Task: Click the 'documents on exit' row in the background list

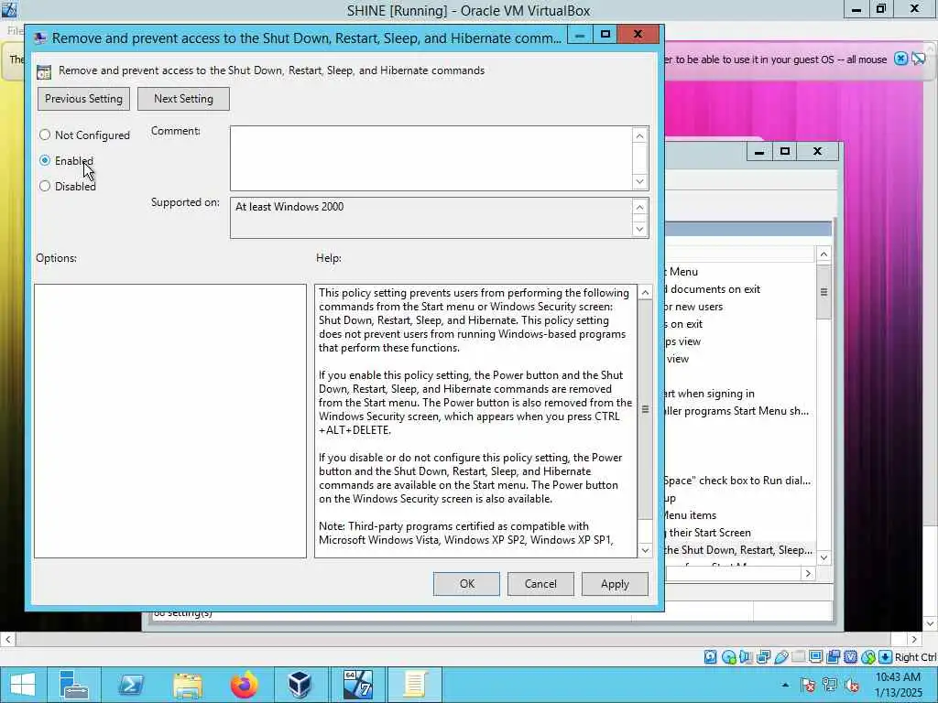Action: (739, 289)
